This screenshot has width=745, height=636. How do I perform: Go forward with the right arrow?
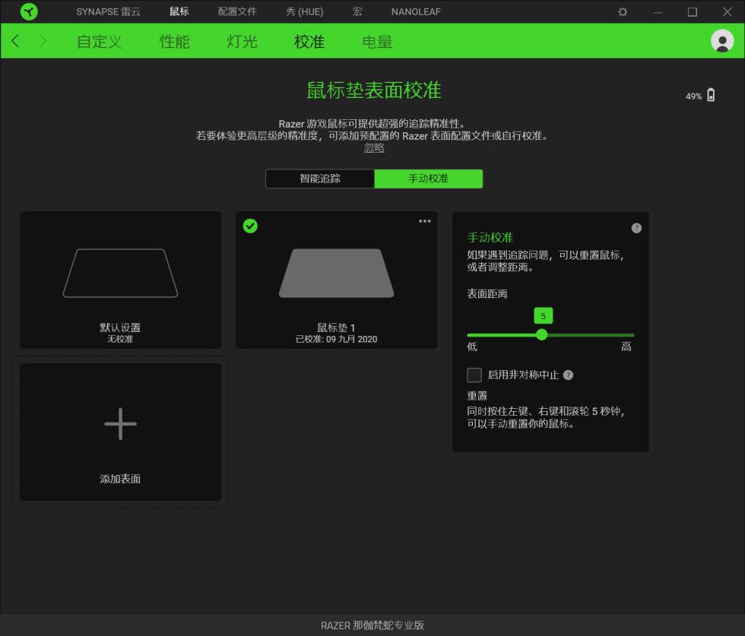point(43,41)
